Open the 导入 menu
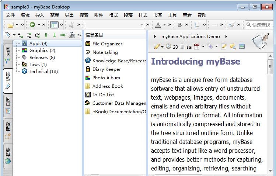Screen dimensions: 276x176 click(x=40, y=15)
